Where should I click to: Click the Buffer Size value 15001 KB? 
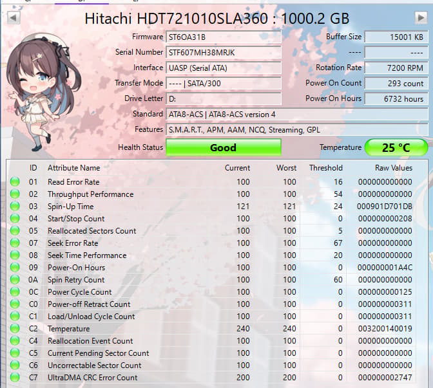click(396, 37)
